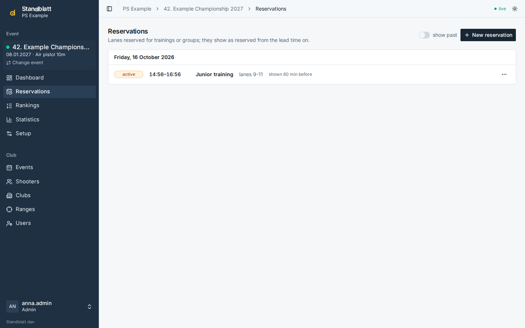Toggle the show past switch
525x328 pixels.
pyautogui.click(x=424, y=35)
